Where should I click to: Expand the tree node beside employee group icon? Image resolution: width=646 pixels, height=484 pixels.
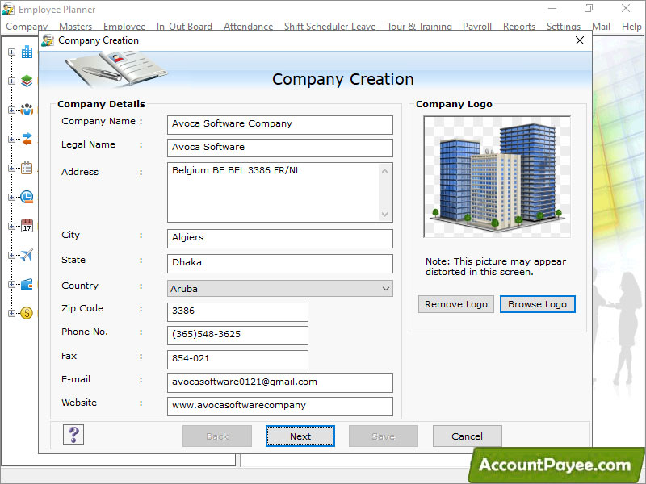point(11,110)
